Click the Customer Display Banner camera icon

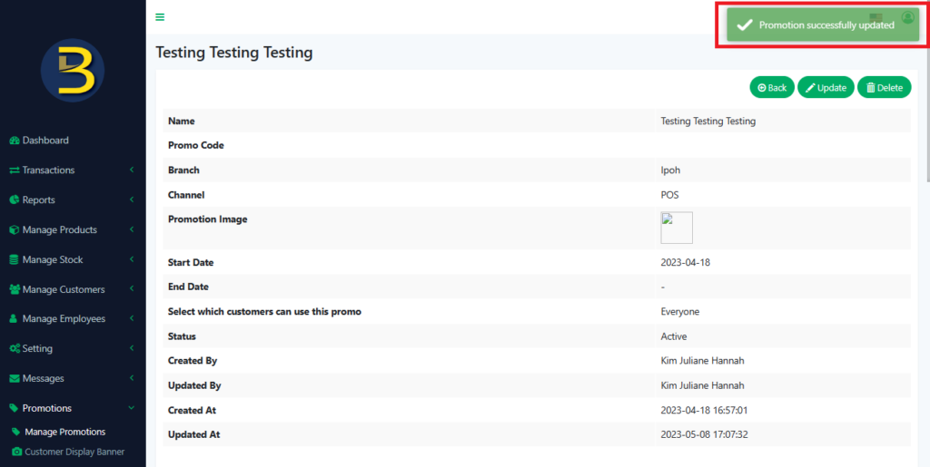click(x=17, y=452)
